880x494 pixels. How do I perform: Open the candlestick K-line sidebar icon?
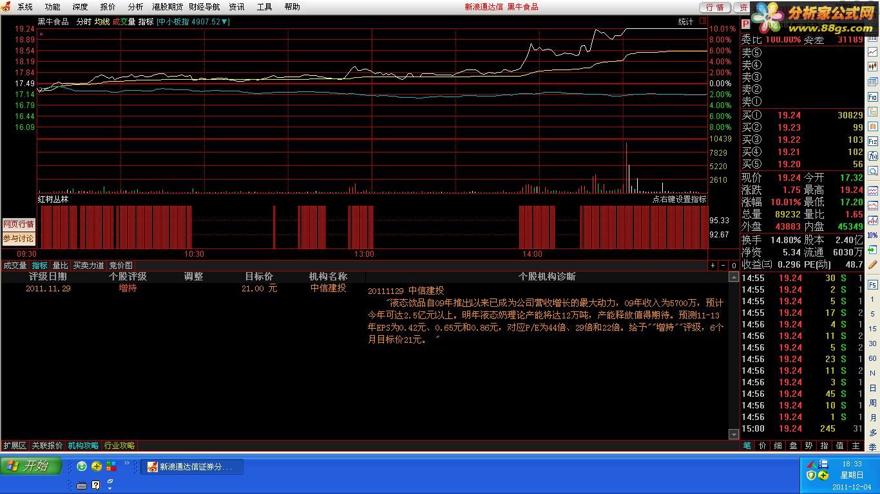873,66
